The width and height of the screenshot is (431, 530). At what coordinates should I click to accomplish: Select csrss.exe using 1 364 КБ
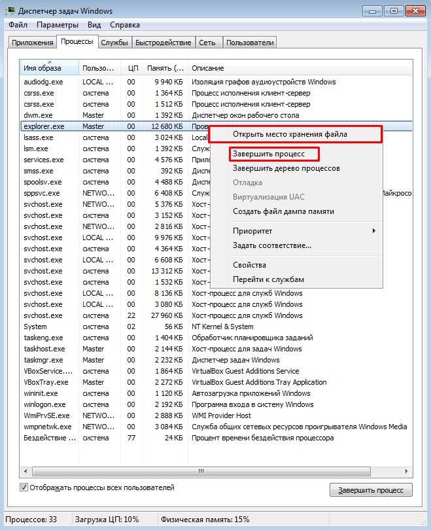(x=216, y=94)
